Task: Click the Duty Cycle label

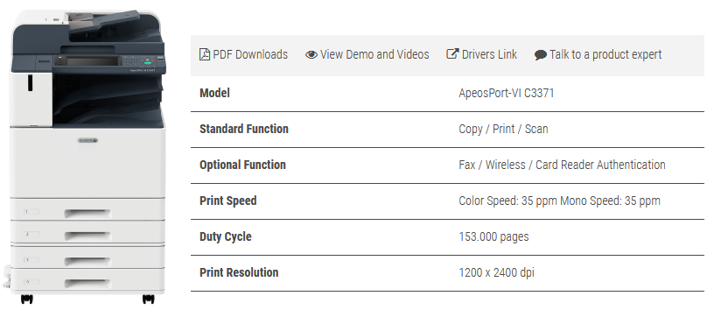Action: point(226,236)
